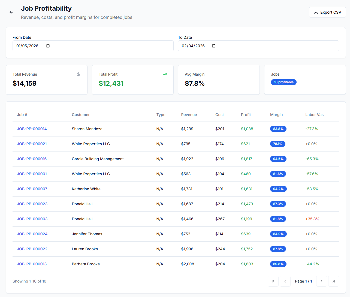The width and height of the screenshot is (350, 297).
Task: Open job JOB-PP-000014 link
Action: [x=32, y=129]
